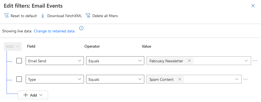Open more options for Type row
The width and height of the screenshot is (261, 102).
pos(245,79)
